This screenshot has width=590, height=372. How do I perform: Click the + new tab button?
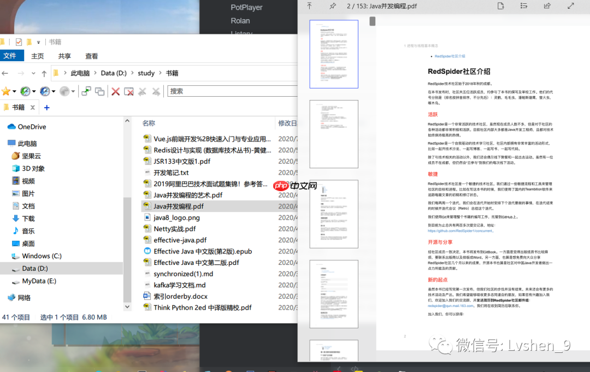coord(46,107)
